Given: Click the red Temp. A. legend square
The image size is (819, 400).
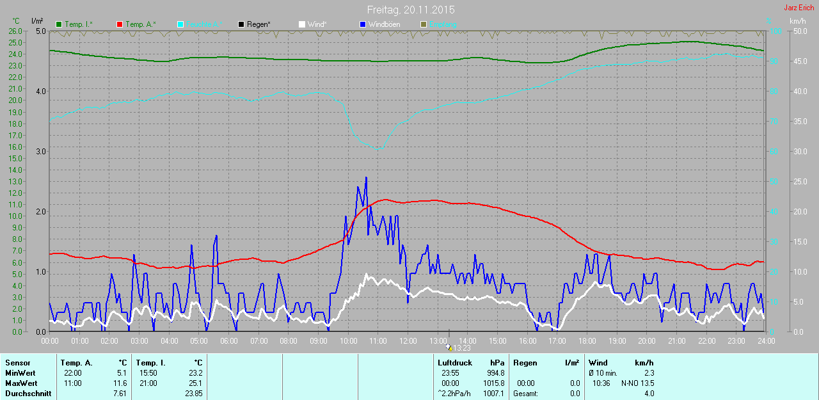Looking at the screenshot, I should [120, 24].
